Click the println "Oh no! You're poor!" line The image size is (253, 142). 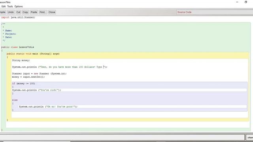(x=48, y=107)
